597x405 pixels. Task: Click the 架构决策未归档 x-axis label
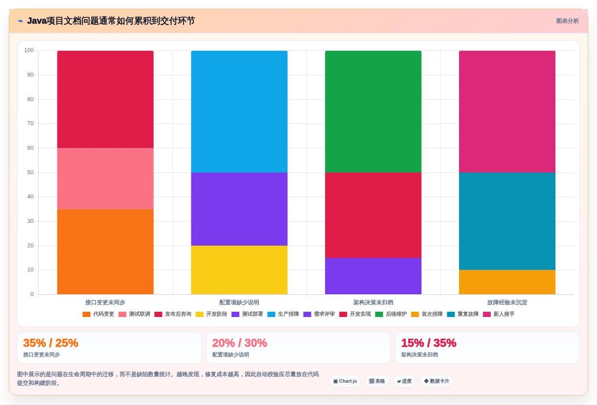click(373, 303)
